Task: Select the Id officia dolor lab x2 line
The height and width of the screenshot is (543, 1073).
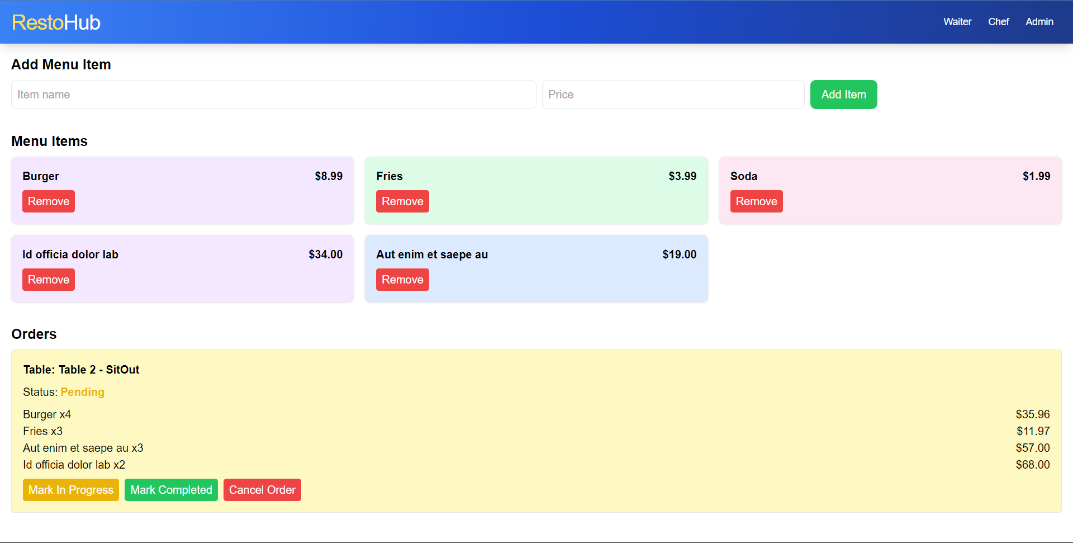Action: point(74,465)
